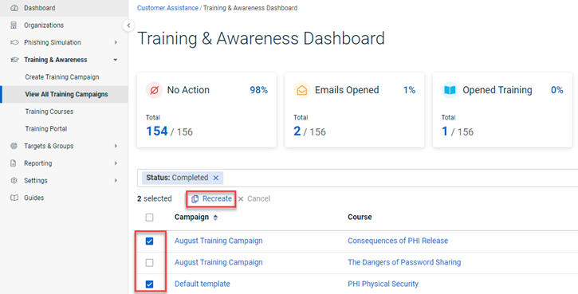The height and width of the screenshot is (294, 578).
Task: Open Create Training Campaign menu item
Action: click(x=62, y=77)
